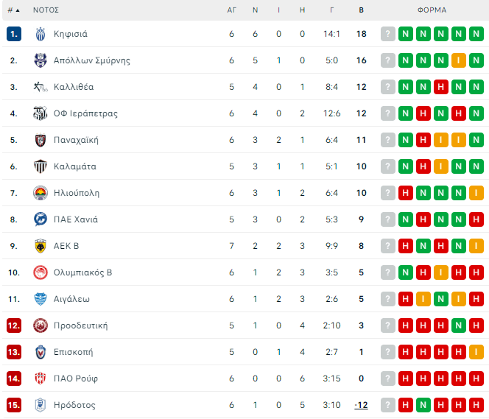Click the rank 15 red position badge
The image size is (489, 419).
tap(14, 405)
